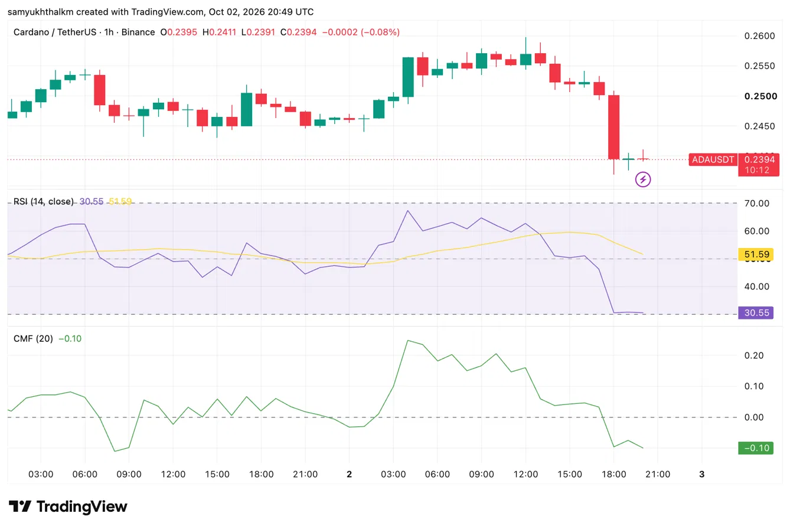The height and width of the screenshot is (529, 790).
Task: Click the bold date label 2 on time axis
Action: point(350,474)
